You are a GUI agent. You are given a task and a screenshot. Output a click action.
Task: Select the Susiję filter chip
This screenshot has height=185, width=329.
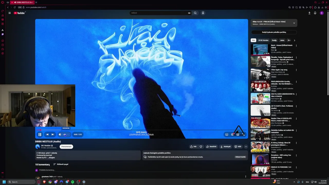pos(274,40)
